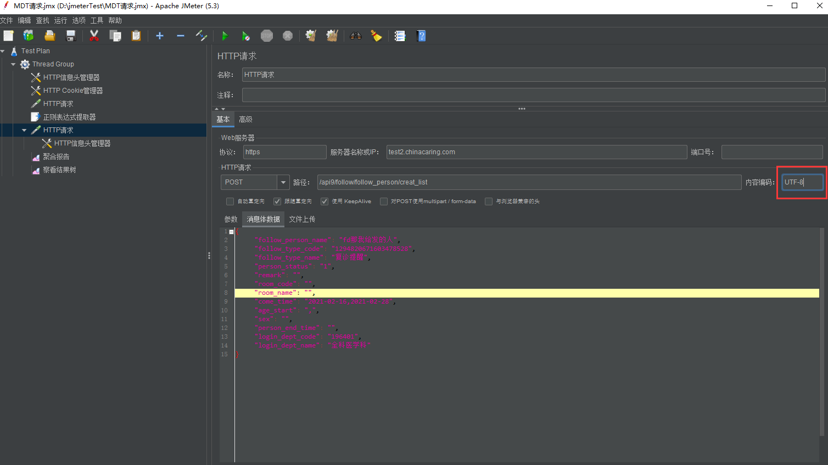Click the Reset search toolbar icon

[376, 36]
